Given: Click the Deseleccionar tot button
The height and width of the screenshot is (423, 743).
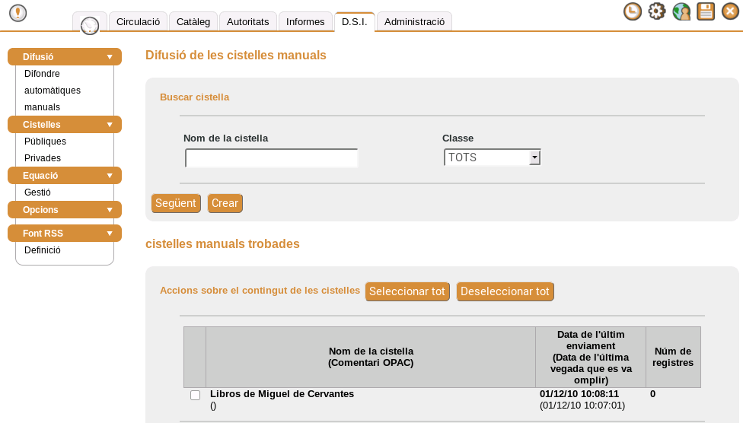Looking at the screenshot, I should point(505,291).
